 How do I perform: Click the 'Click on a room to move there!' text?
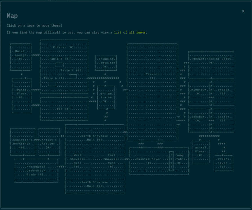coord(34,25)
